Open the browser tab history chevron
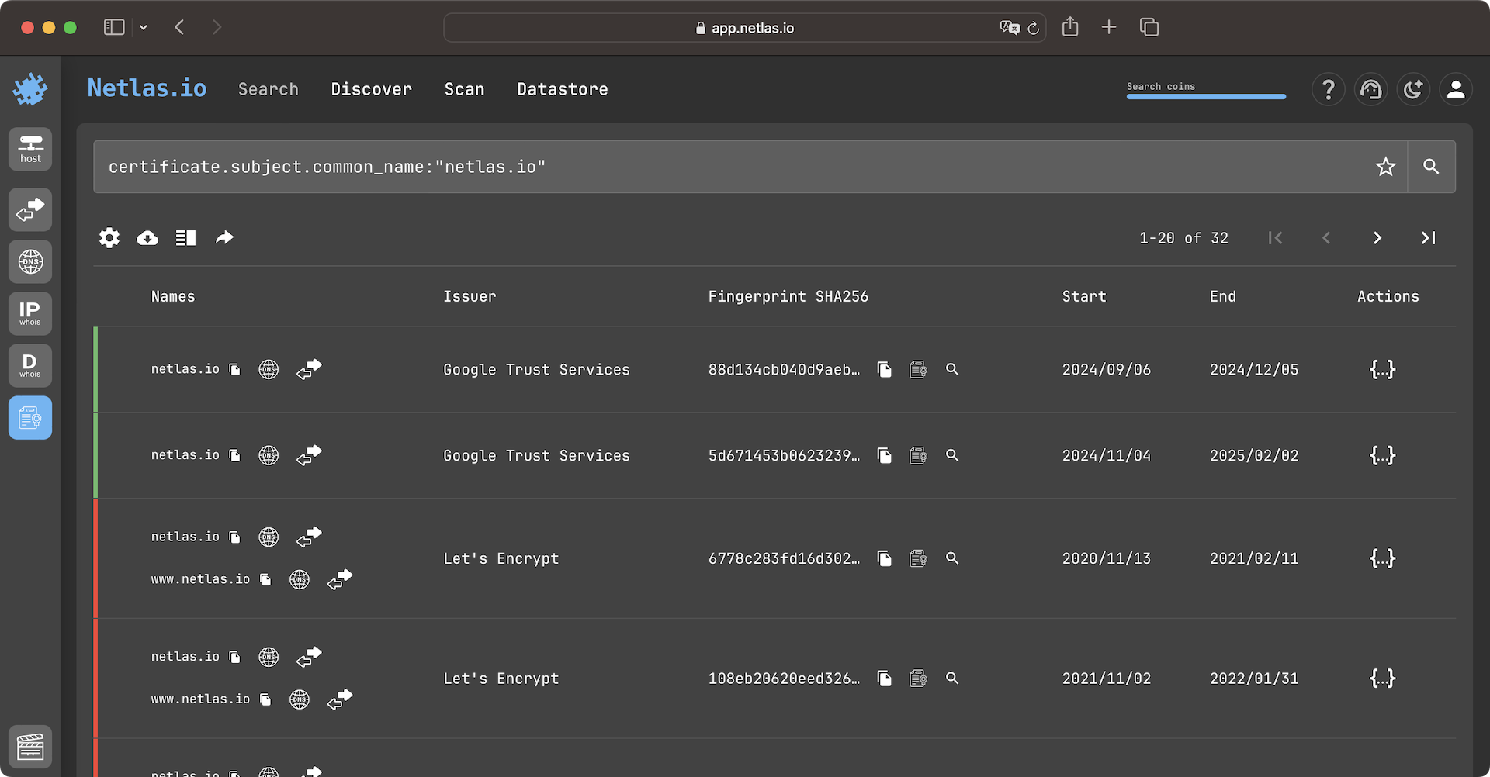1490x777 pixels. click(x=143, y=27)
